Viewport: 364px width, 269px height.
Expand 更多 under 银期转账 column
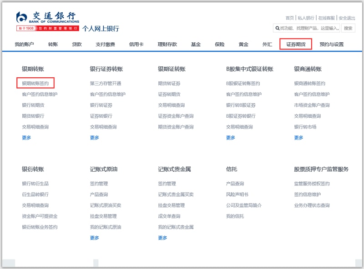click(26, 138)
